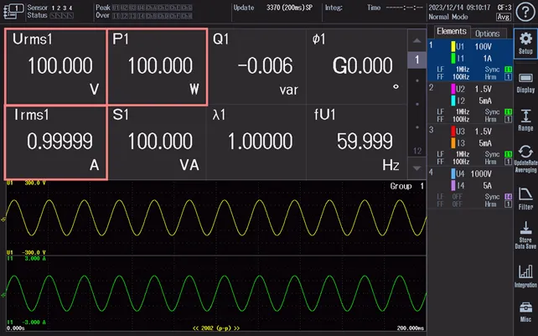Open UpdateRate Averaging settings

[x=525, y=158]
